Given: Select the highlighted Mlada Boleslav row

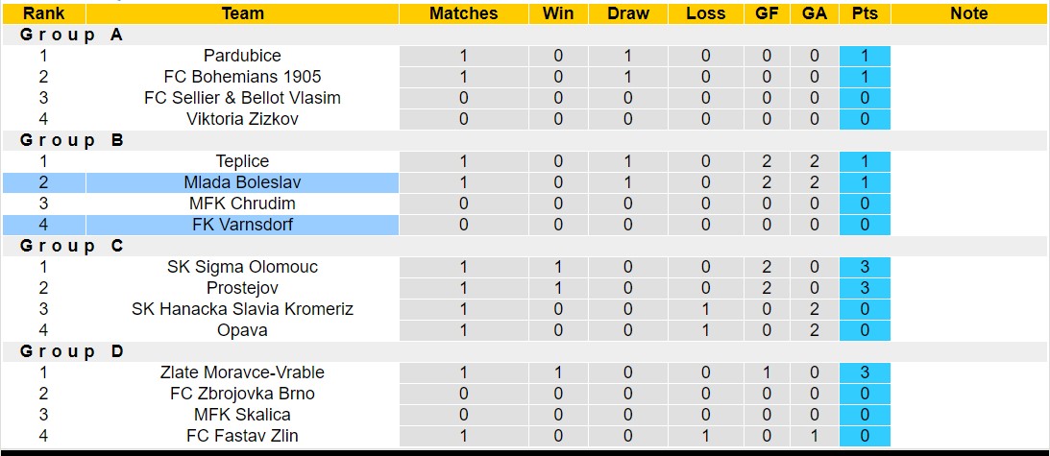Looking at the screenshot, I should tap(242, 182).
